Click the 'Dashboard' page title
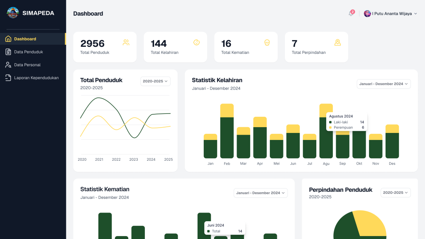The image size is (425, 239). pyautogui.click(x=88, y=14)
